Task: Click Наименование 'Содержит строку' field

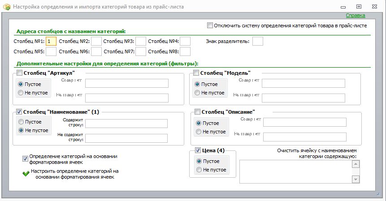Action: click(126, 124)
